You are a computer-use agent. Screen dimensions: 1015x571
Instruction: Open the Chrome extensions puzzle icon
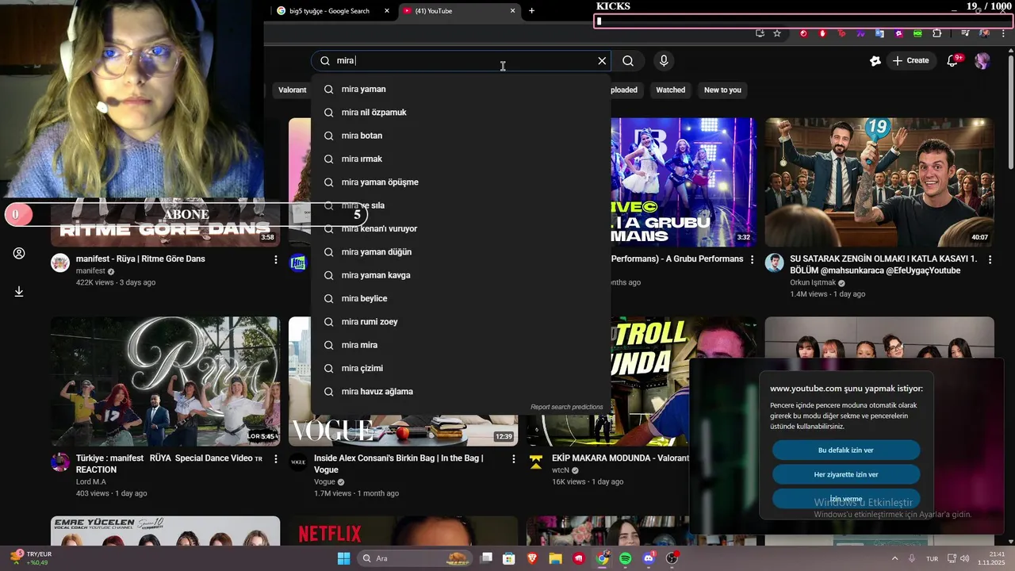tap(936, 33)
